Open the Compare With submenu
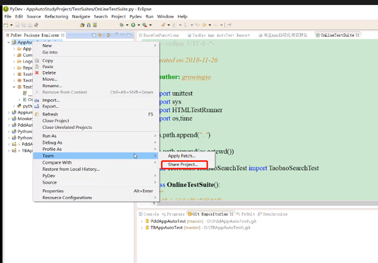This screenshot has width=378, height=263. [96, 162]
